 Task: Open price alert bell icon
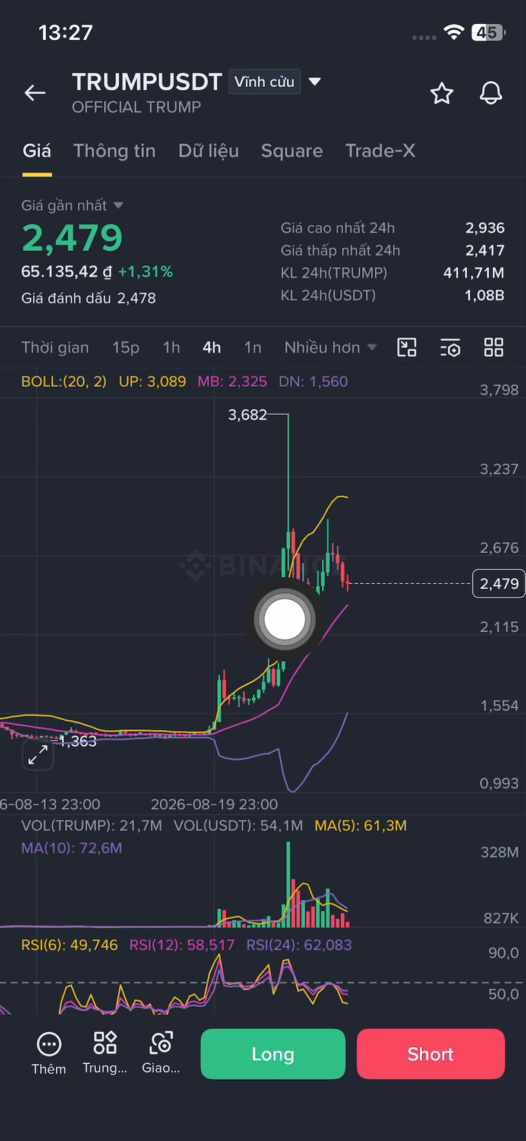point(491,93)
